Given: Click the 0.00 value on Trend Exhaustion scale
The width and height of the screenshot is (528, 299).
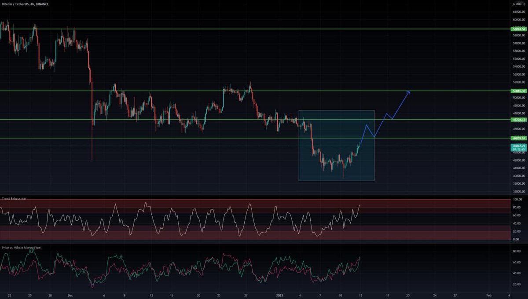Looking at the screenshot, I should tap(517, 239).
